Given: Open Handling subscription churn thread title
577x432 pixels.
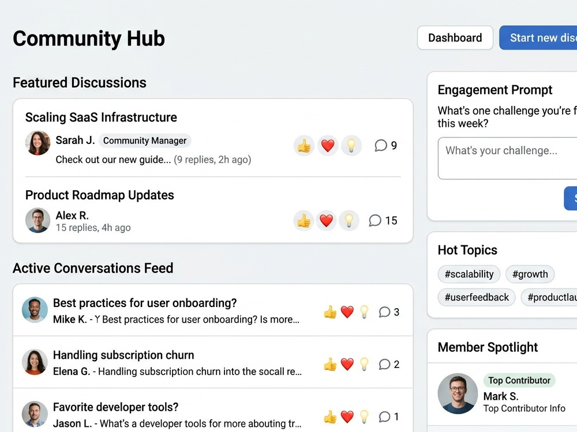Looking at the screenshot, I should point(123,355).
